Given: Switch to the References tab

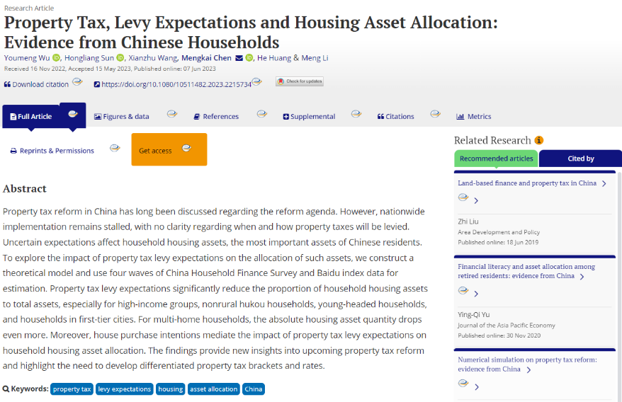Looking at the screenshot, I should coord(216,117).
